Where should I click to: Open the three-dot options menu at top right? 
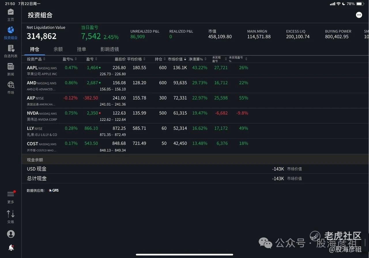pyautogui.click(x=359, y=15)
